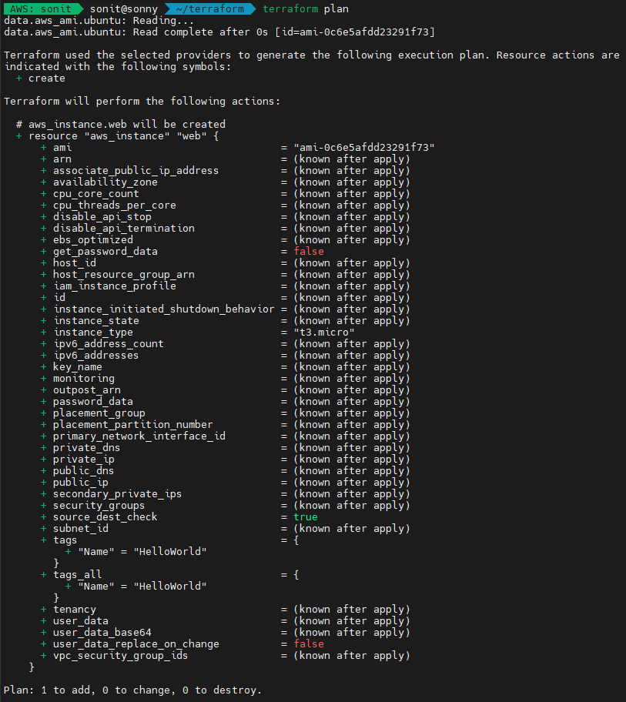The height and width of the screenshot is (702, 626).
Task: Click red "false" value of user_data_replace_on_change
Action: [309, 644]
